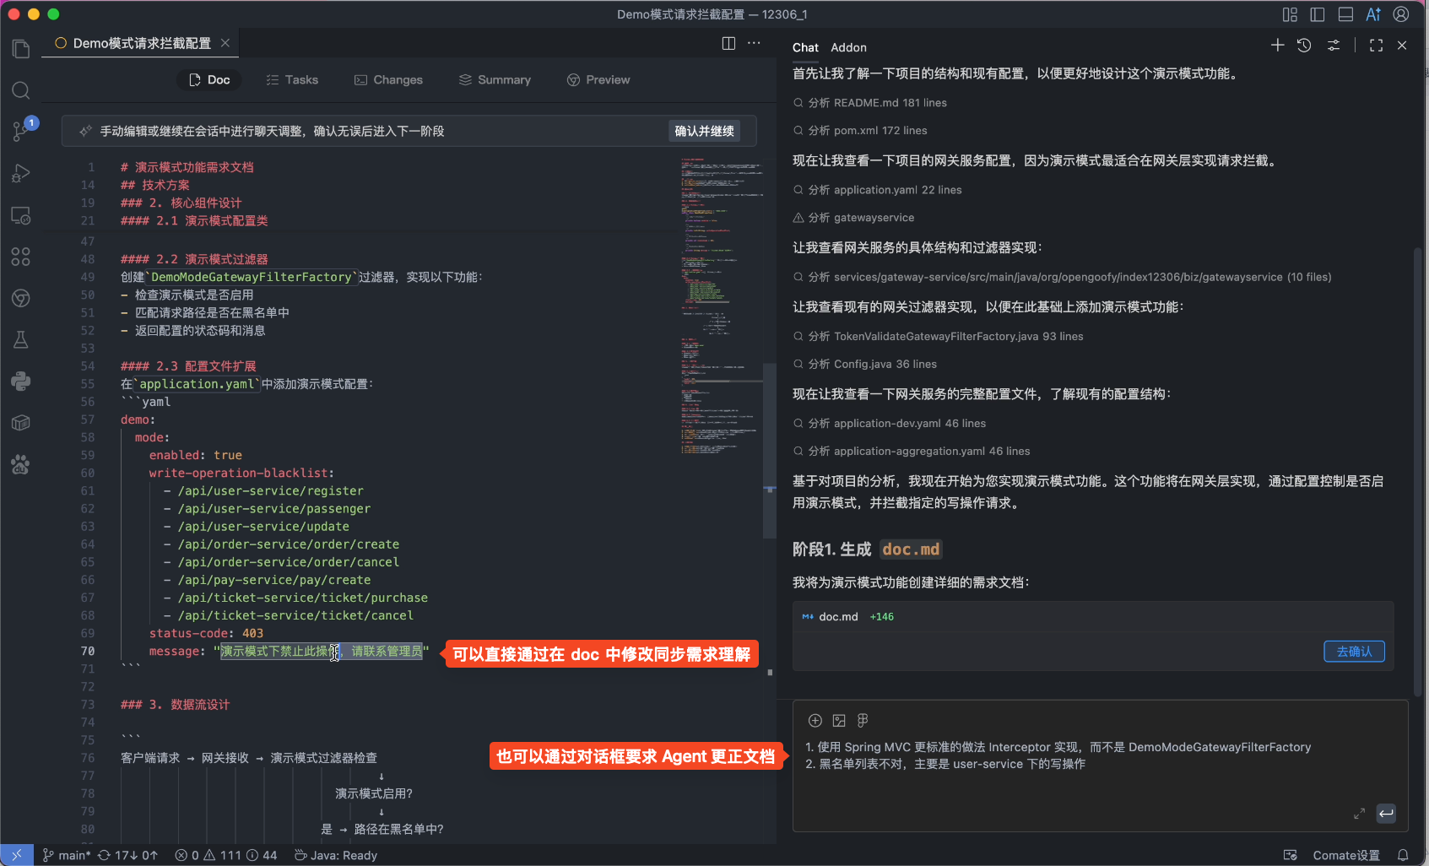Open chat history clock icon

[x=1304, y=46]
